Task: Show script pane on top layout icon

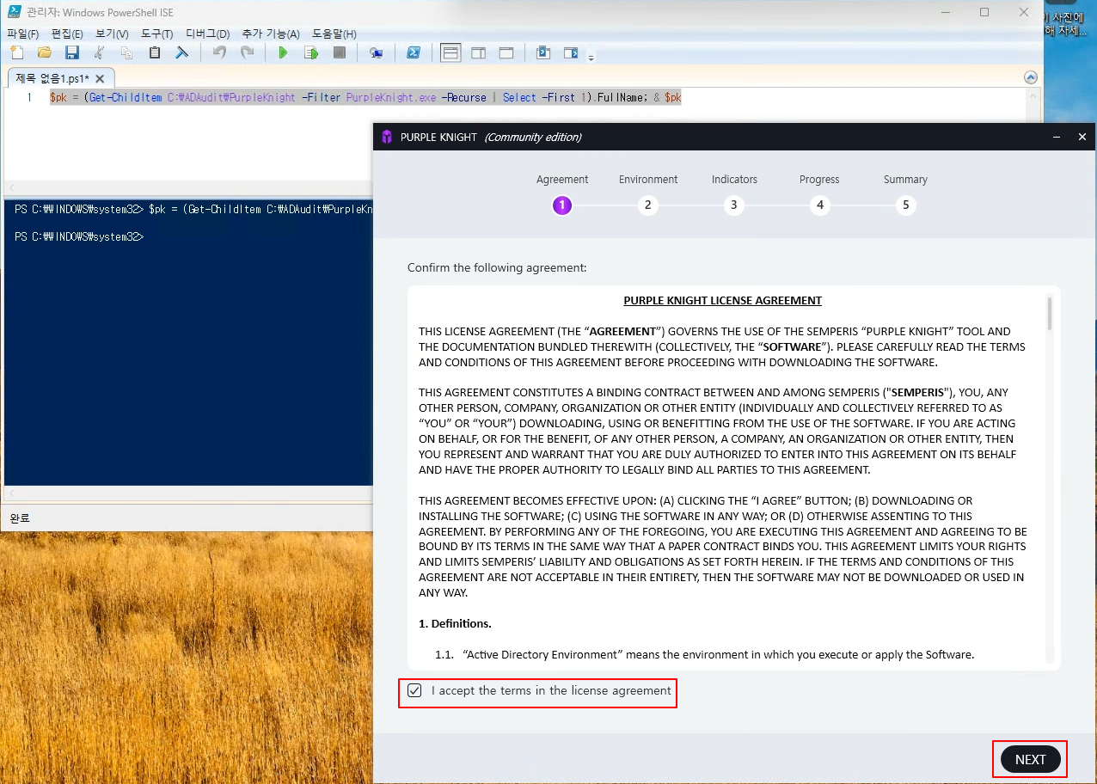Action: tap(450, 52)
